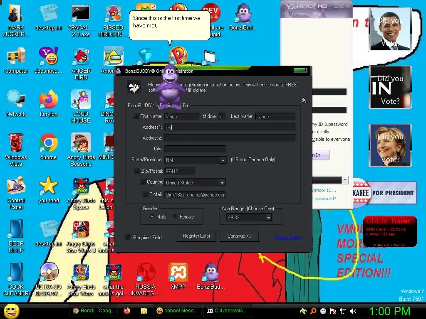Launch the XMPP desktop shortcut
Screen dimensions: 426x319
pyautogui.click(x=178, y=276)
